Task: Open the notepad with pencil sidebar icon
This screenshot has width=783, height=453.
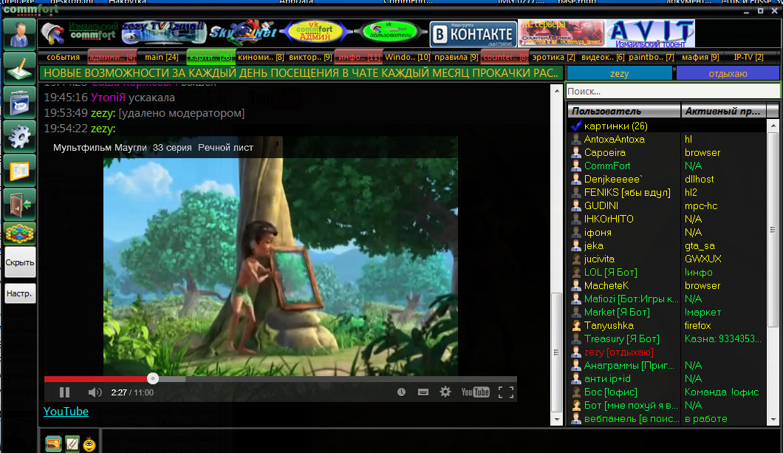Action: coord(19,68)
